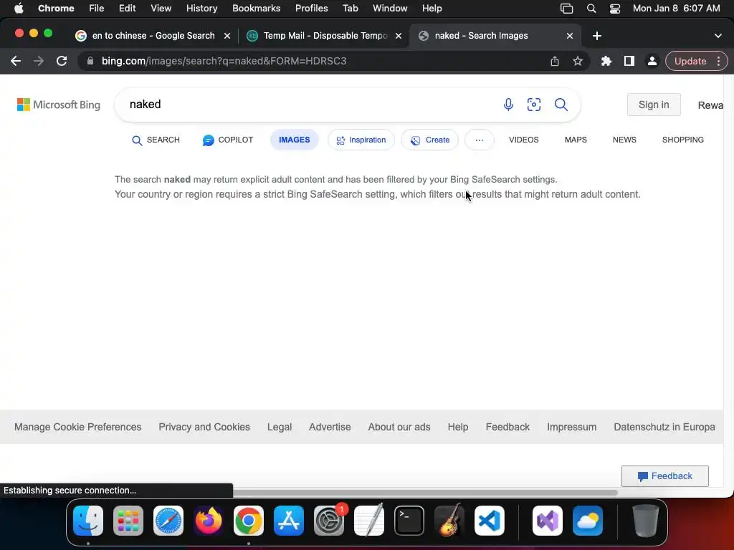Open Spotlight search in menu bar
This screenshot has height=550, width=734.
[591, 9]
